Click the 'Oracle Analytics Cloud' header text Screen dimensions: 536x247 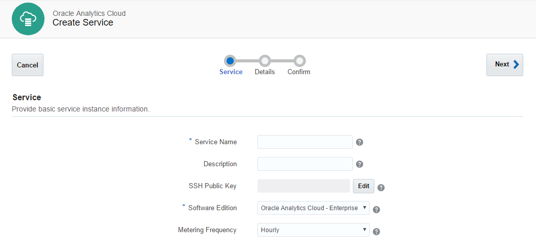89,13
